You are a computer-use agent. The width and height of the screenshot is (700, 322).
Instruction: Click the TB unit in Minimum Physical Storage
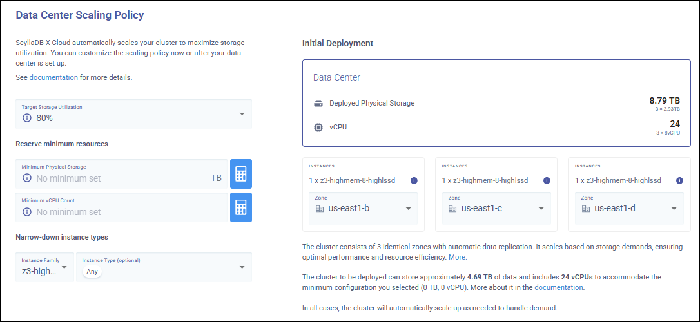pyautogui.click(x=216, y=178)
